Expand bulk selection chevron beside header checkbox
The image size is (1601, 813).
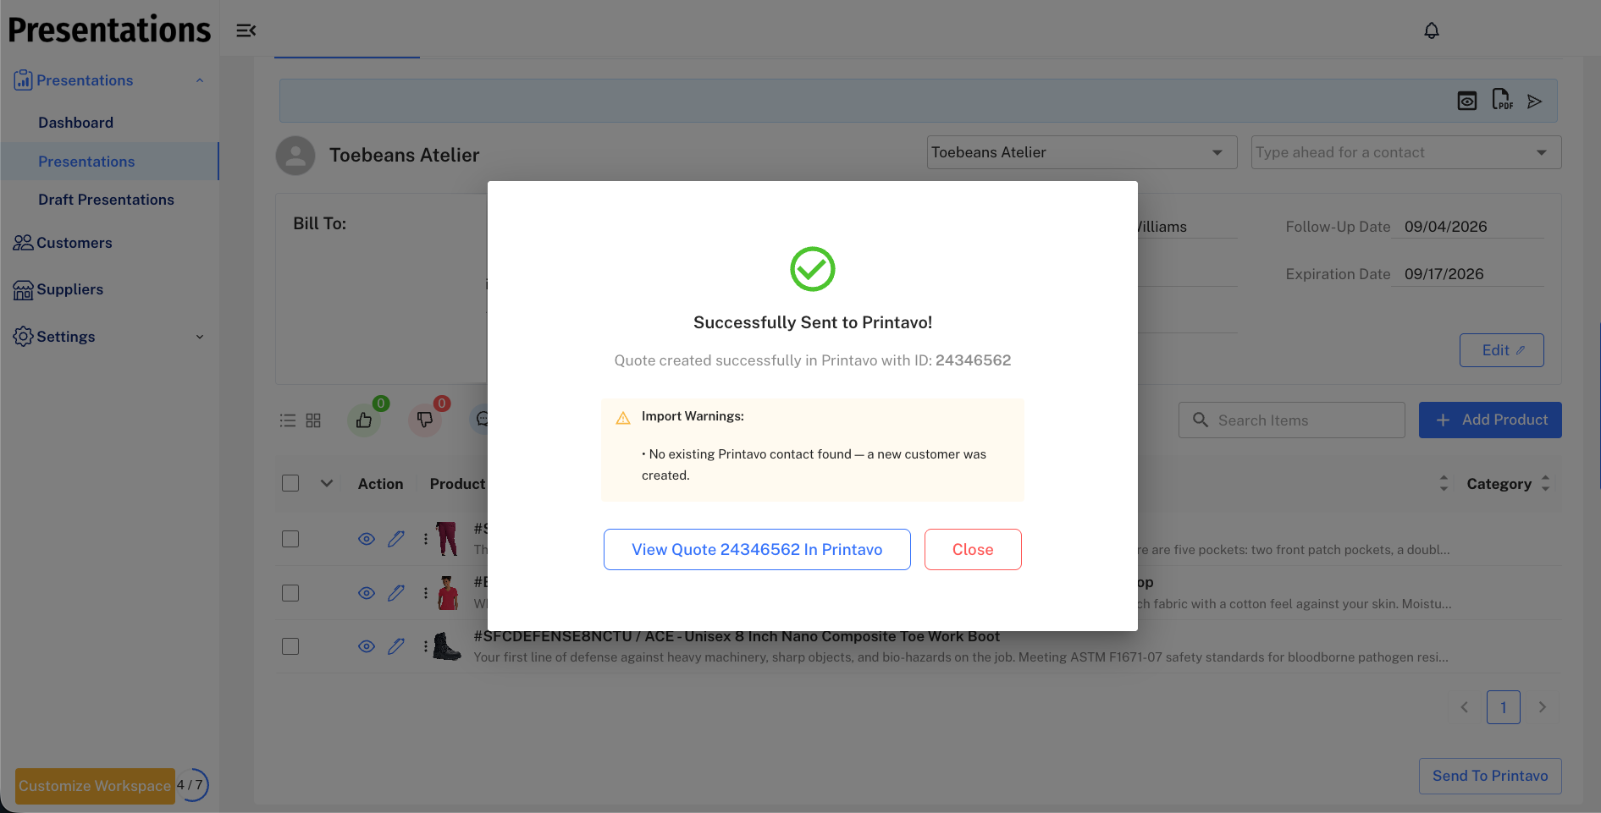click(x=327, y=483)
